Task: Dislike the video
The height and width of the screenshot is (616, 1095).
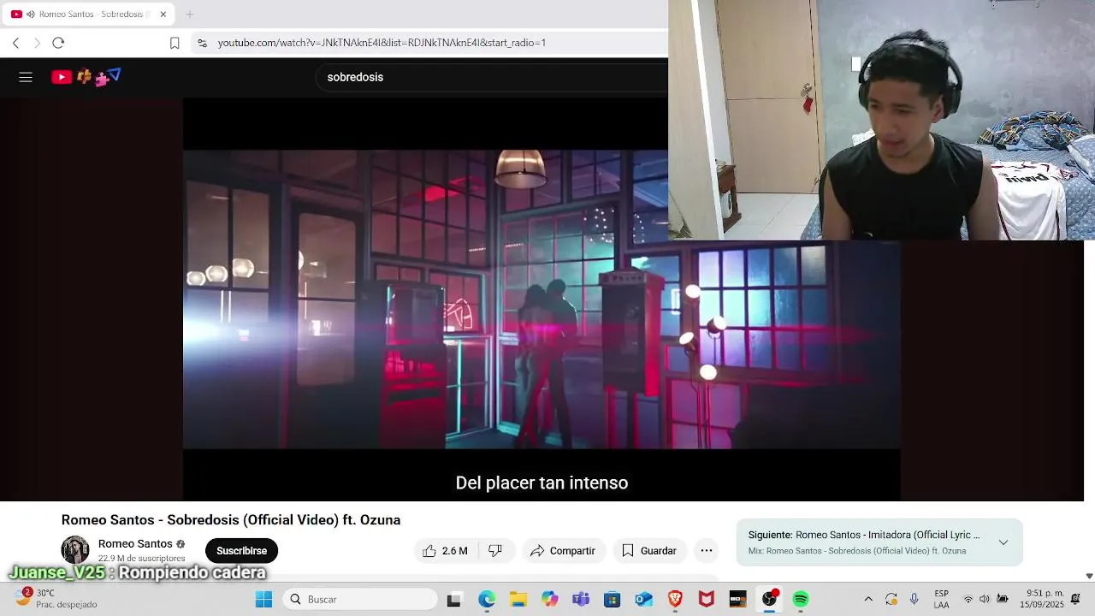Action: tap(495, 551)
